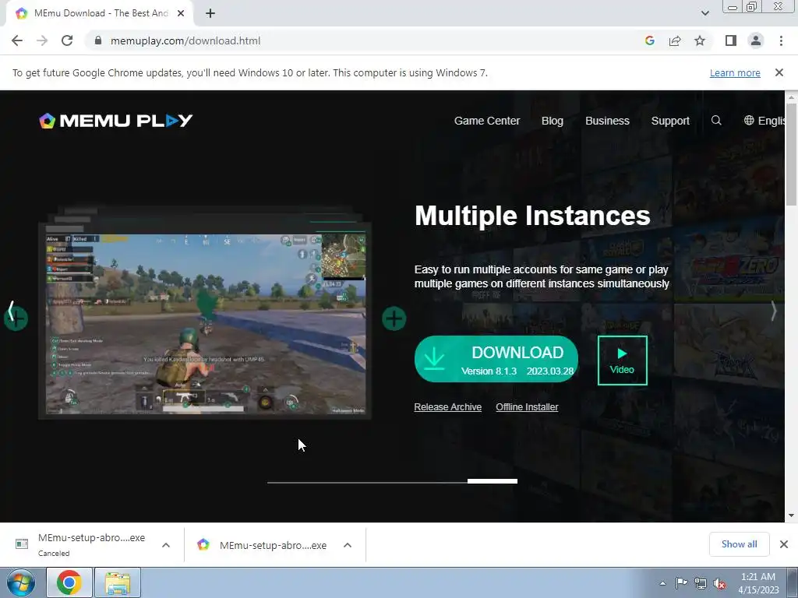Show next carousel slide

point(774,311)
